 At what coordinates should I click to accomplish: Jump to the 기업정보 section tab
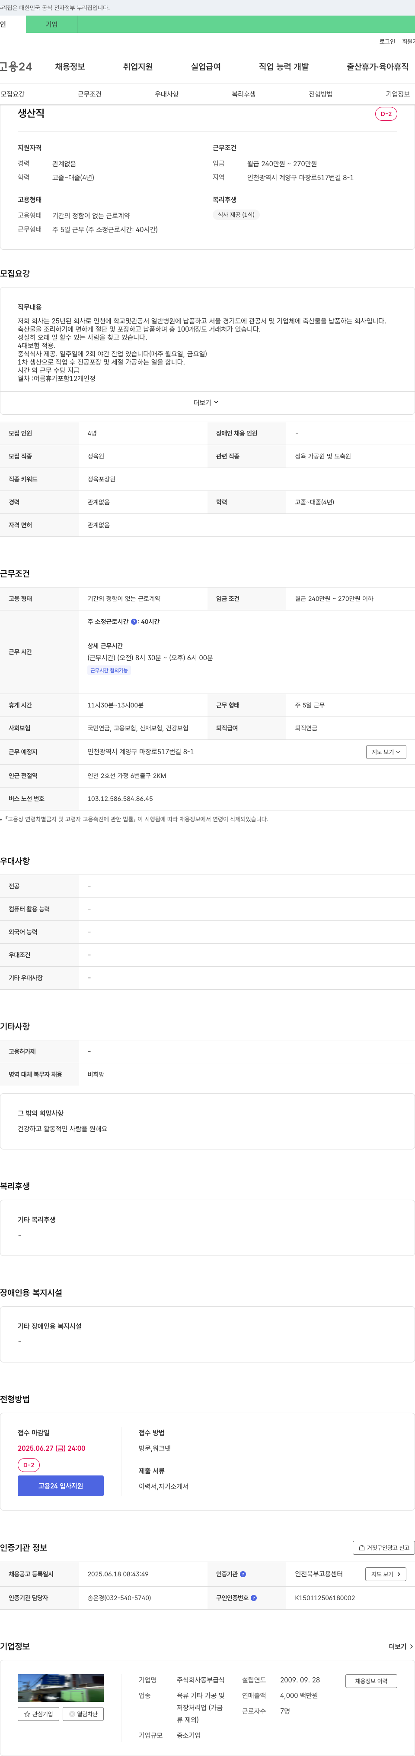click(x=398, y=94)
